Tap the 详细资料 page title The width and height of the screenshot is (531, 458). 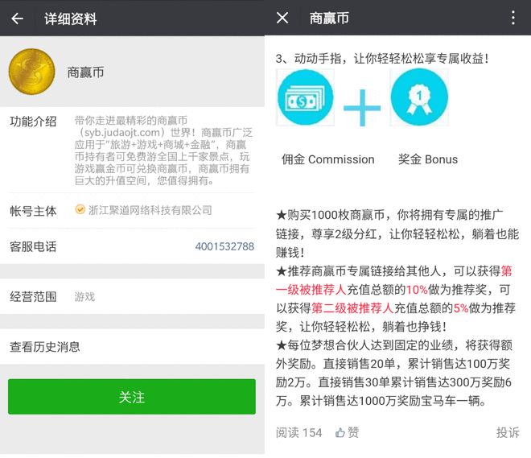(x=71, y=19)
